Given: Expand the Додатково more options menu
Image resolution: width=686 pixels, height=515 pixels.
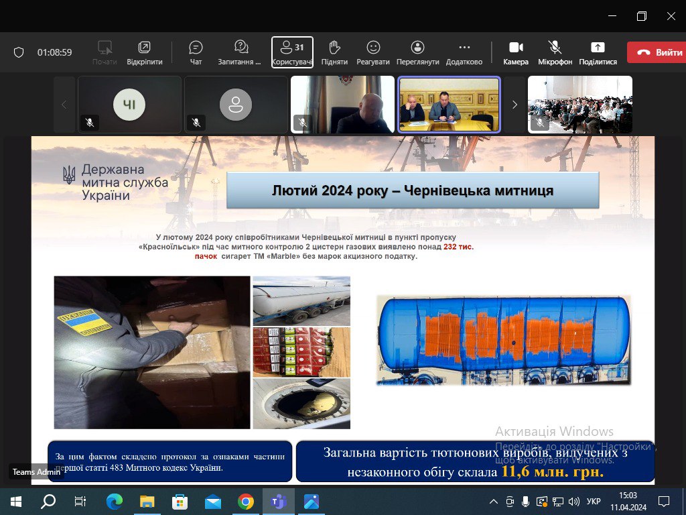Looking at the screenshot, I should click(464, 52).
